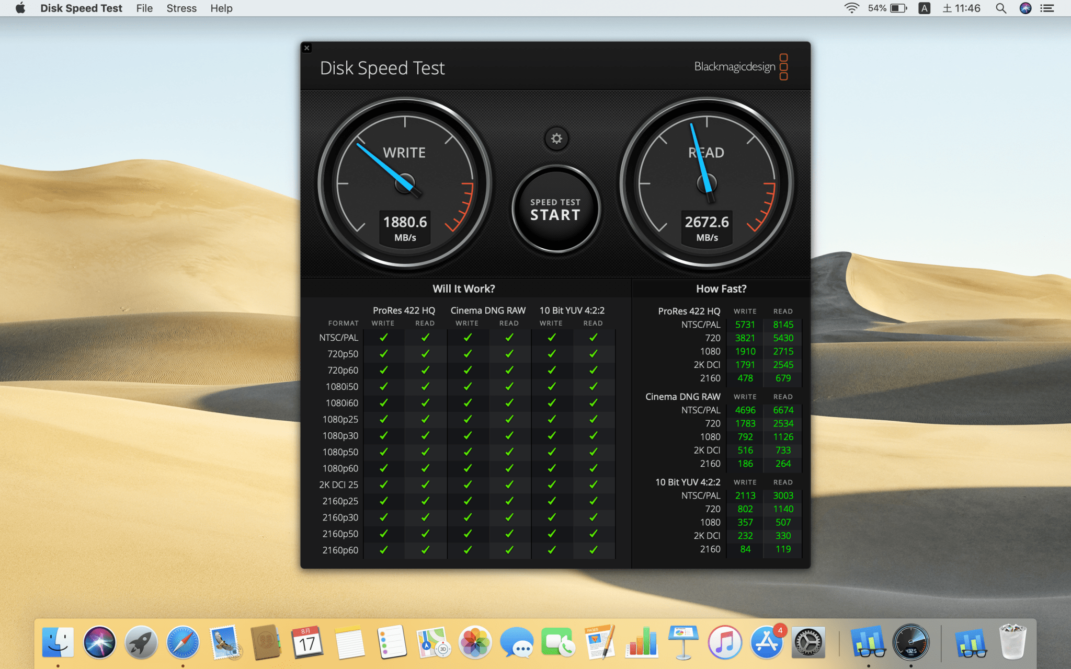Image resolution: width=1071 pixels, height=669 pixels.
Task: Launch Safari from the dock
Action: (183, 642)
